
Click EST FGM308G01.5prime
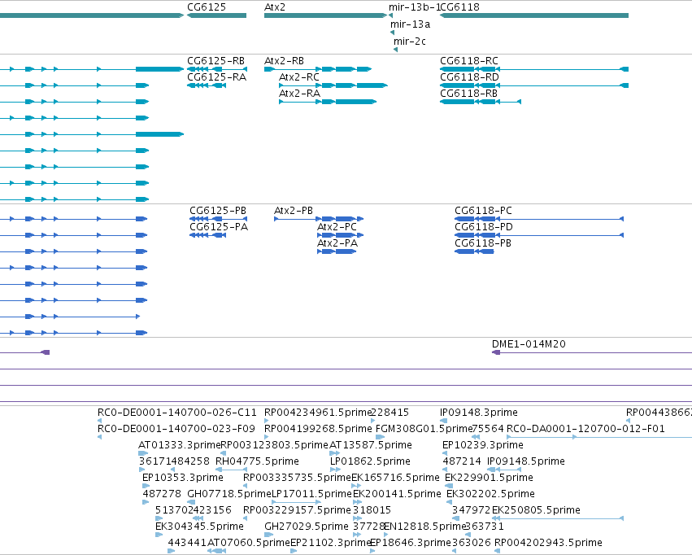click(424, 429)
